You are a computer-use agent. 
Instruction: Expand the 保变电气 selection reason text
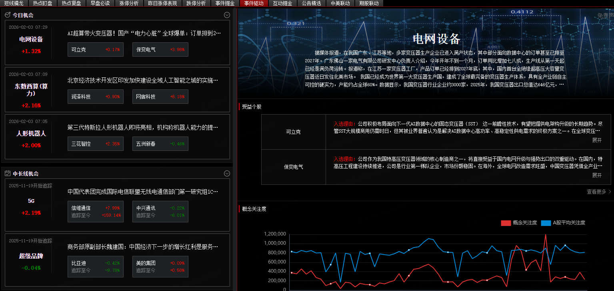click(597, 175)
